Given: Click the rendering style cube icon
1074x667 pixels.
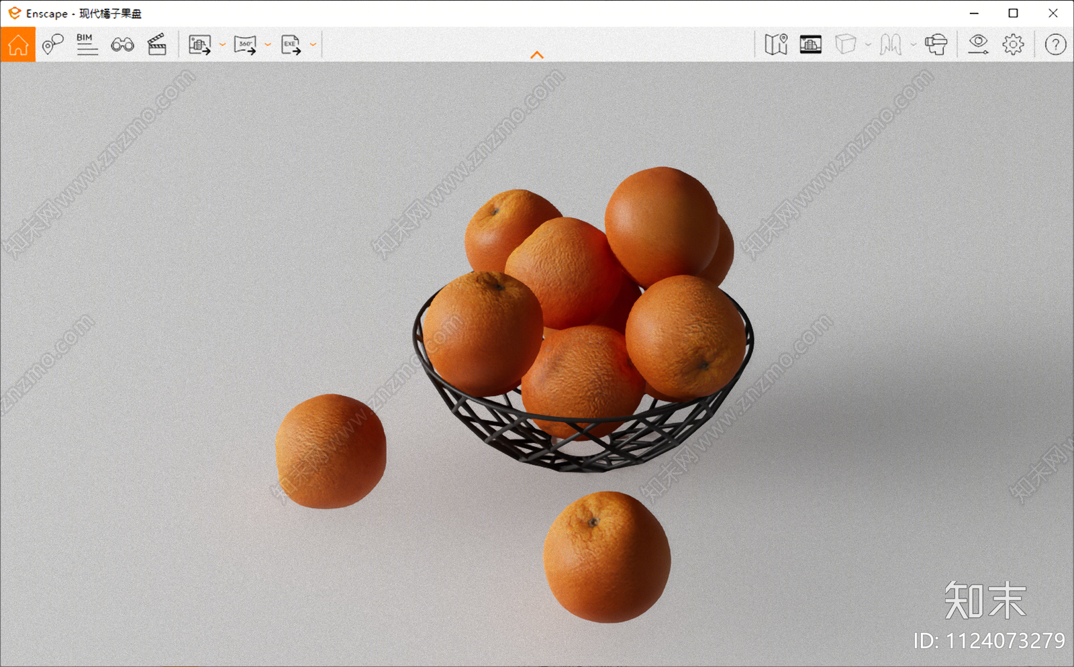Looking at the screenshot, I should [845, 45].
